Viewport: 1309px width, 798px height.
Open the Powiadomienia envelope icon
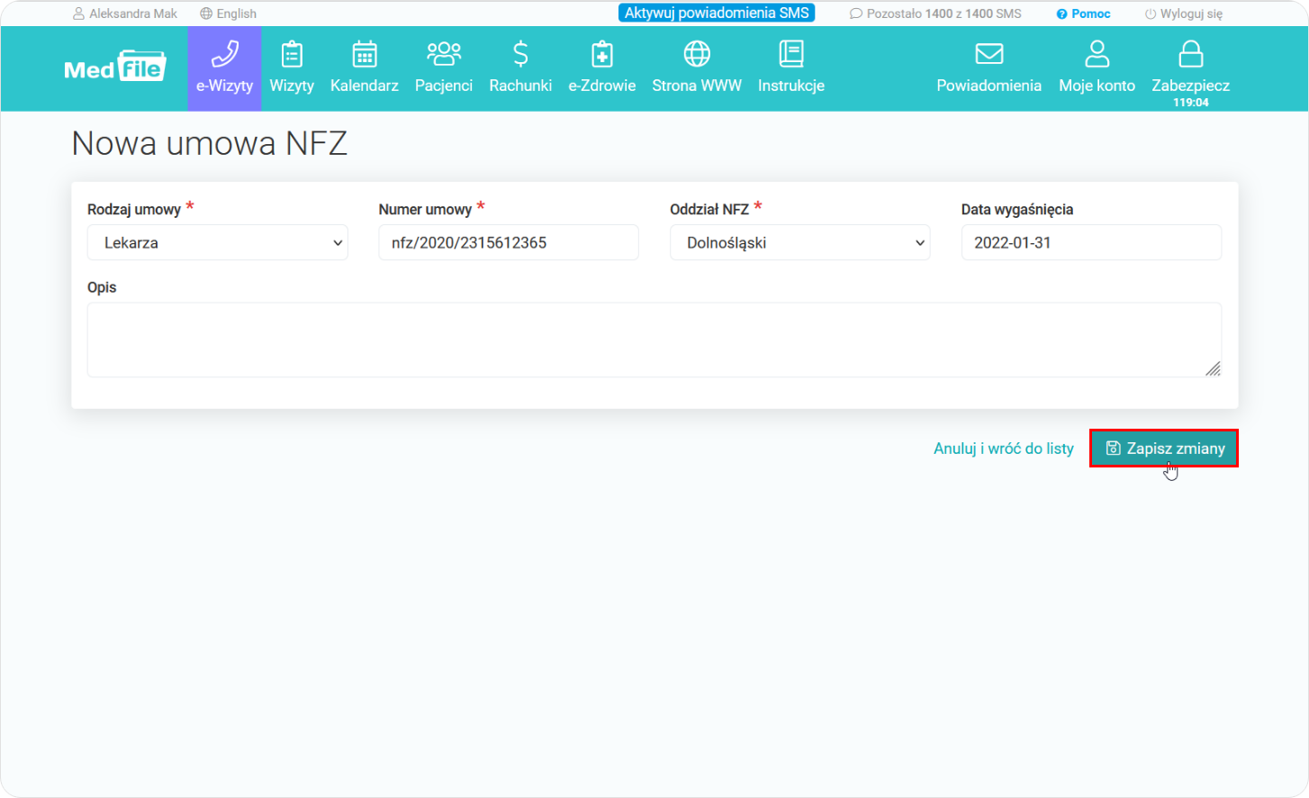point(989,54)
